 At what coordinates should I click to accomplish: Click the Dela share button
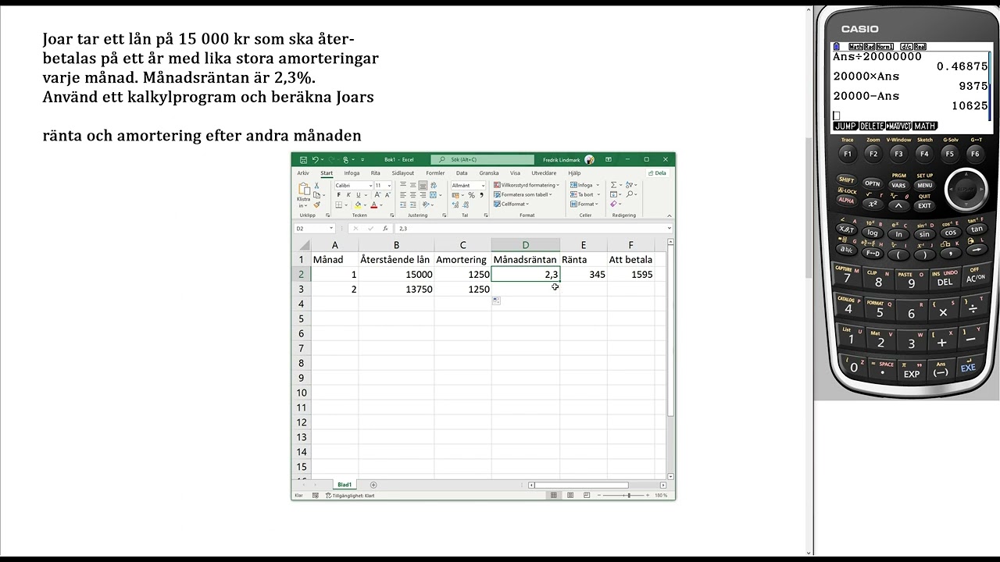[x=658, y=173]
